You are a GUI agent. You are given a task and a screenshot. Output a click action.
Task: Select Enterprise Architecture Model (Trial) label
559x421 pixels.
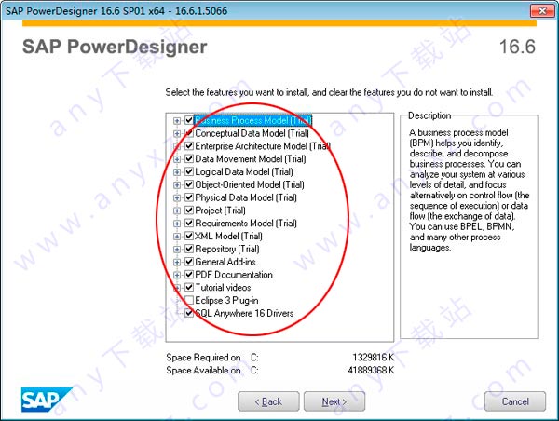click(263, 146)
